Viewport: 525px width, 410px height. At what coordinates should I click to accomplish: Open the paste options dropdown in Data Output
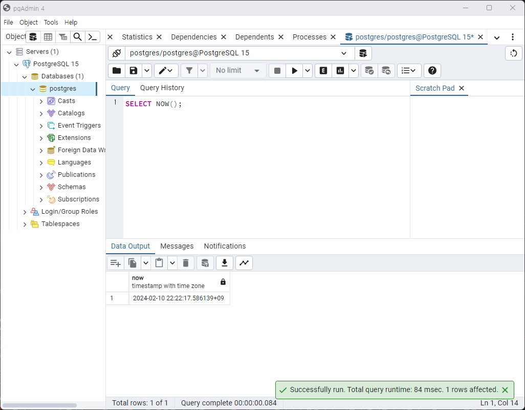(x=172, y=263)
